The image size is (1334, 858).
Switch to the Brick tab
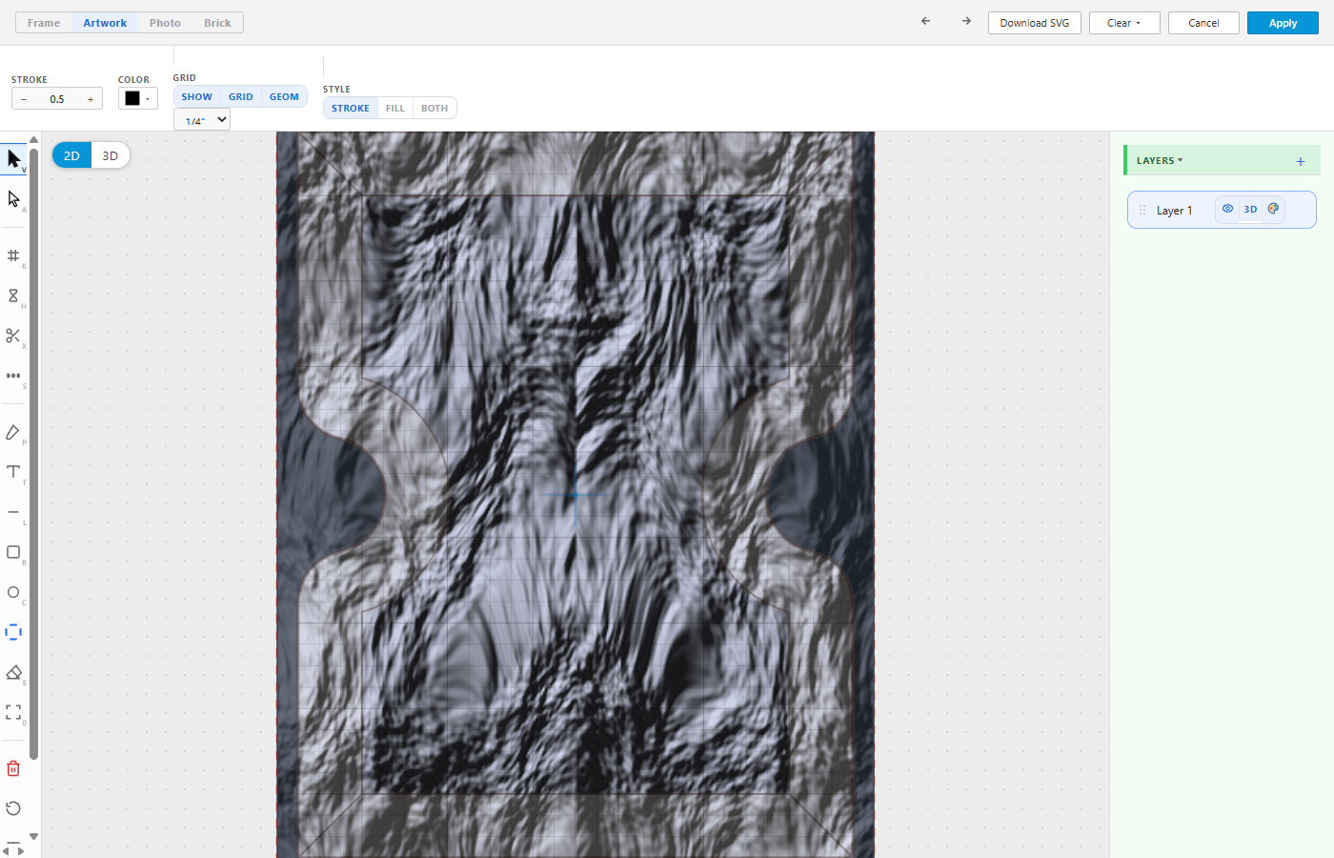tap(217, 23)
